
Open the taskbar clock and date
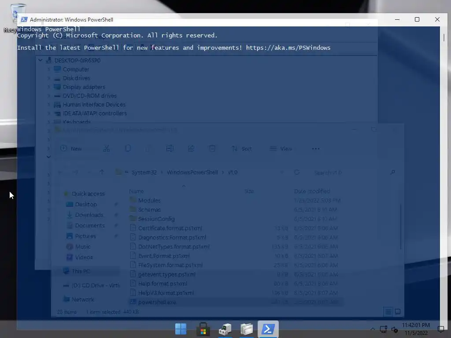416,329
